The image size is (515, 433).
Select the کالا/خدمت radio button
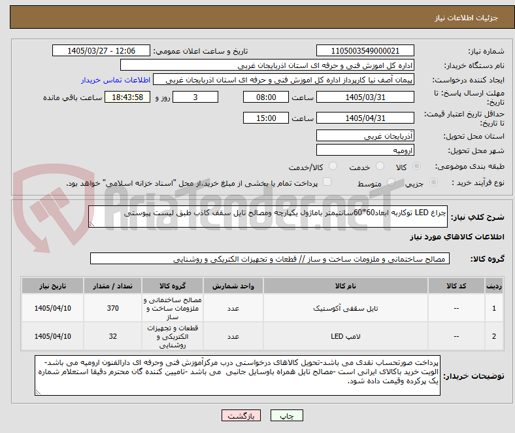333,166
